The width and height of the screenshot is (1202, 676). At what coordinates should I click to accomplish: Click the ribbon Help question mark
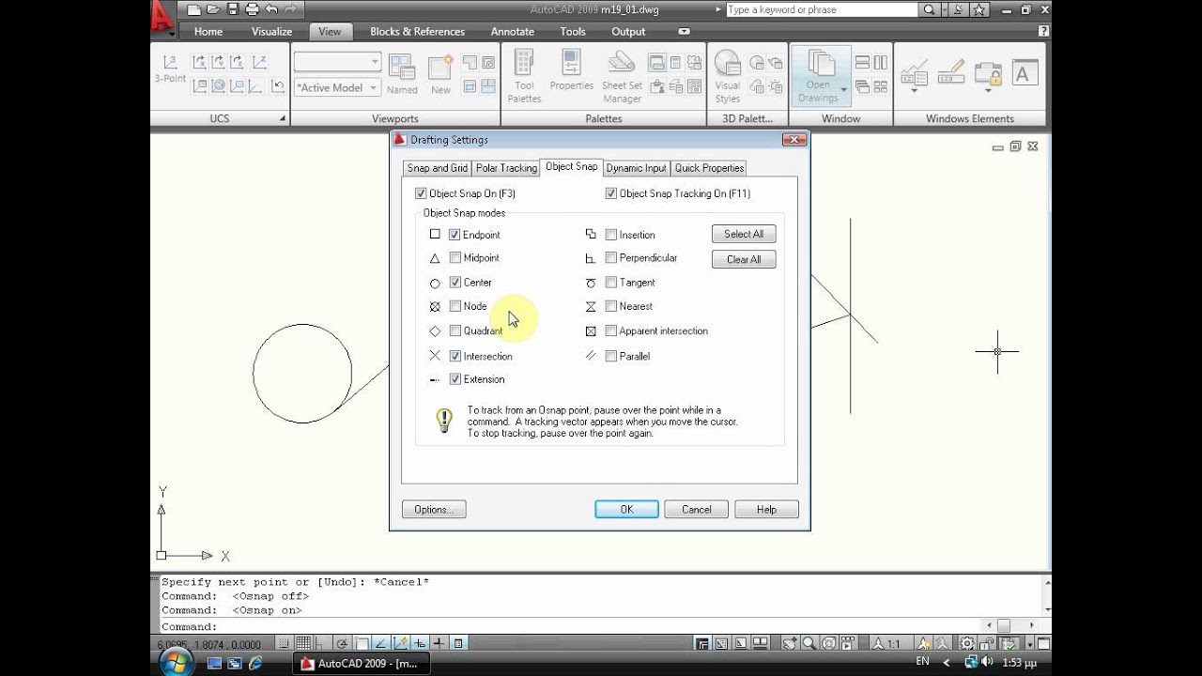(1043, 31)
